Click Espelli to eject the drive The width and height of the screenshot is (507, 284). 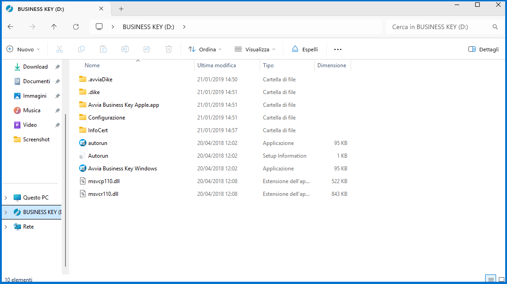point(305,50)
